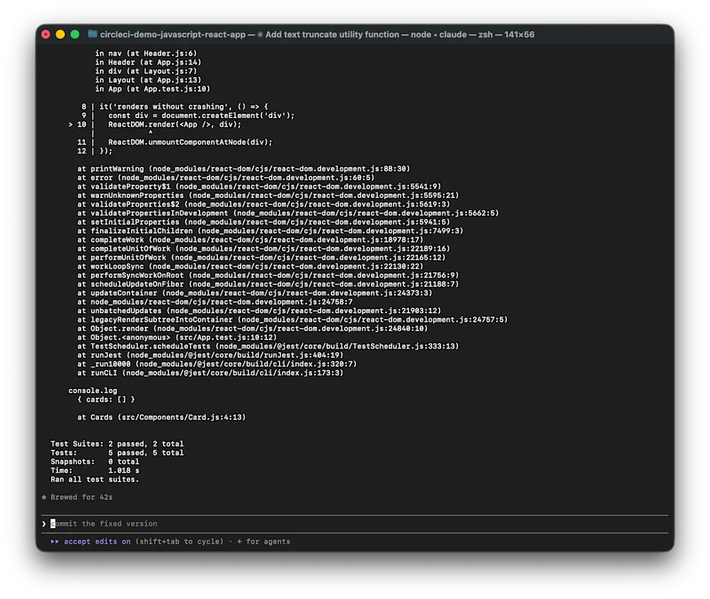Click the '← for agents' hint
This screenshot has width=710, height=599.
(x=263, y=542)
